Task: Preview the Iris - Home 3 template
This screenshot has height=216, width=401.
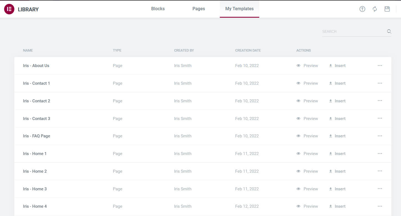Action: (307, 189)
